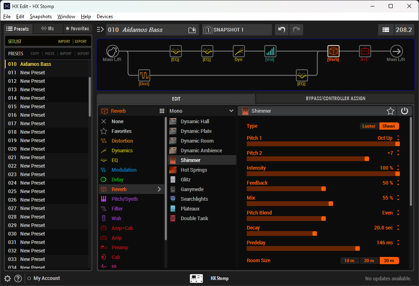This screenshot has width=419, height=286.
Task: Collapse the preset librarian panel arrow
Action: coord(100,29)
